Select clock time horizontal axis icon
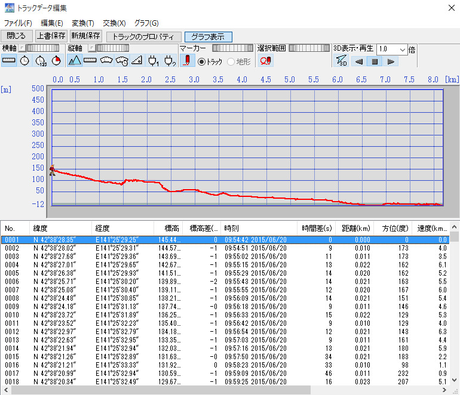The width and height of the screenshot is (460, 395). [x=24, y=60]
